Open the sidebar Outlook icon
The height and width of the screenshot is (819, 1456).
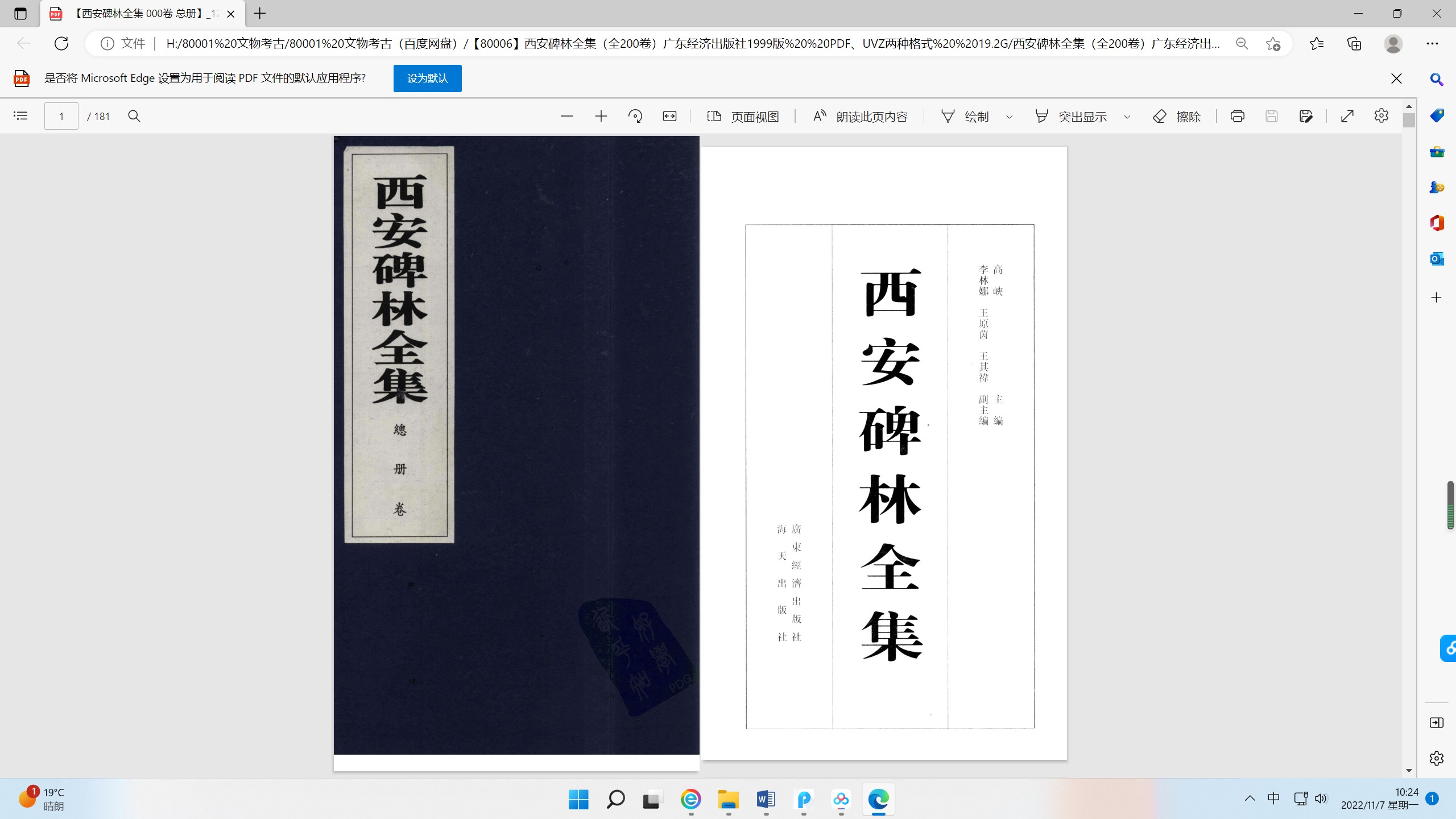[x=1437, y=259]
